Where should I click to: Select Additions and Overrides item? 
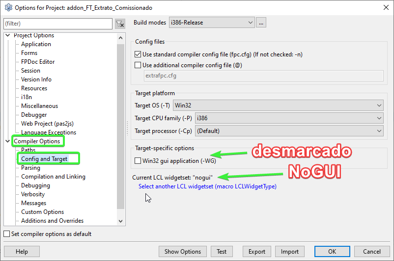pyautogui.click(x=52, y=221)
